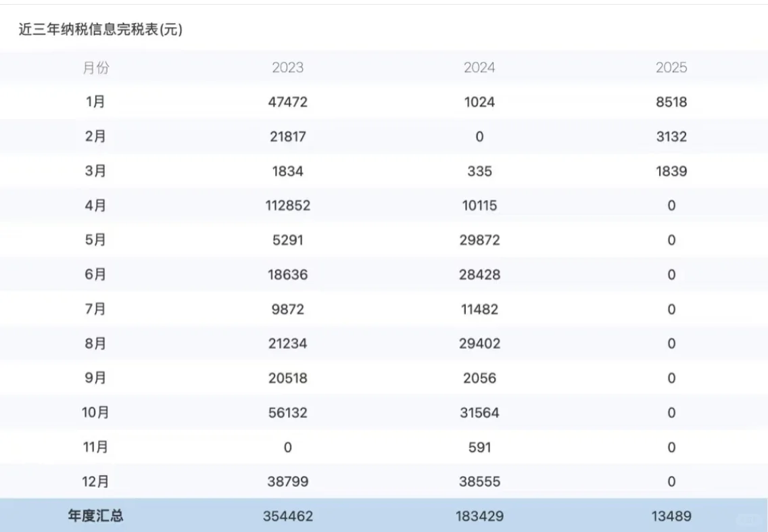
Task: Click the 1月 row label
Action: (x=96, y=102)
